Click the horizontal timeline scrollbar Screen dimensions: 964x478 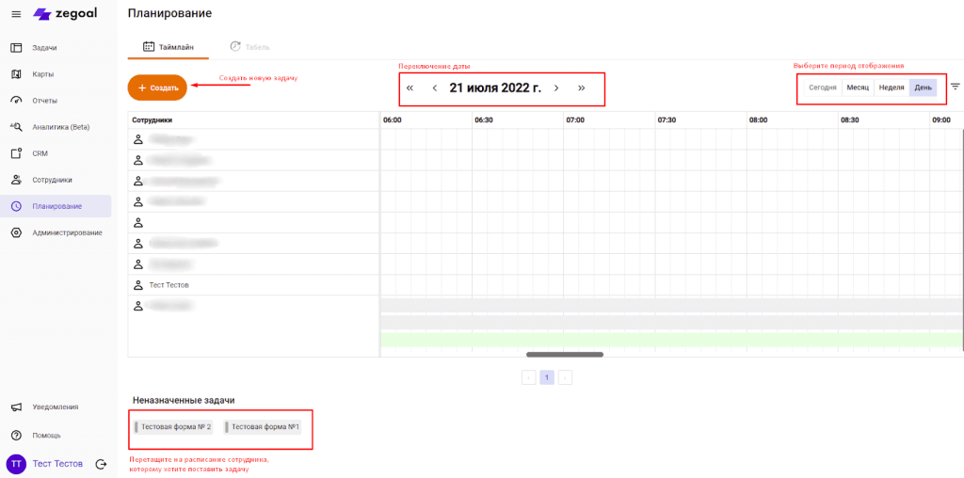pyautogui.click(x=565, y=355)
